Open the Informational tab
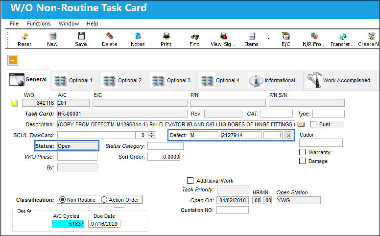This screenshot has width=380, height=236. pyautogui.click(x=274, y=80)
